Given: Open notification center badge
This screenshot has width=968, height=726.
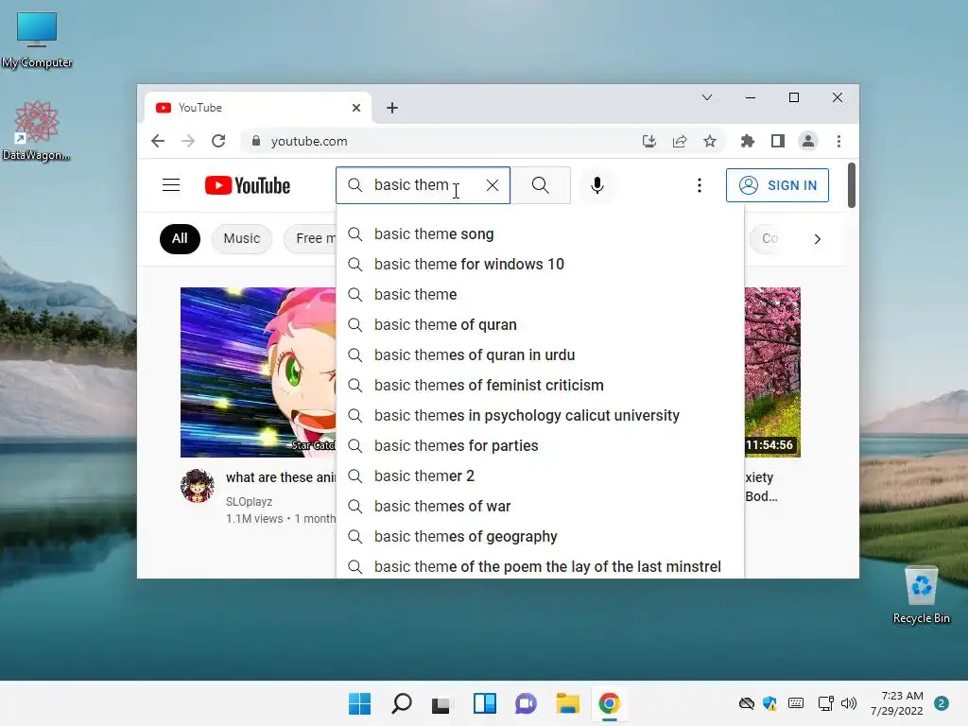Looking at the screenshot, I should [941, 703].
